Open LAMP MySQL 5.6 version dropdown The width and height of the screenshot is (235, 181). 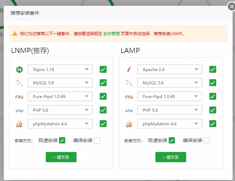pyautogui.click(x=170, y=83)
